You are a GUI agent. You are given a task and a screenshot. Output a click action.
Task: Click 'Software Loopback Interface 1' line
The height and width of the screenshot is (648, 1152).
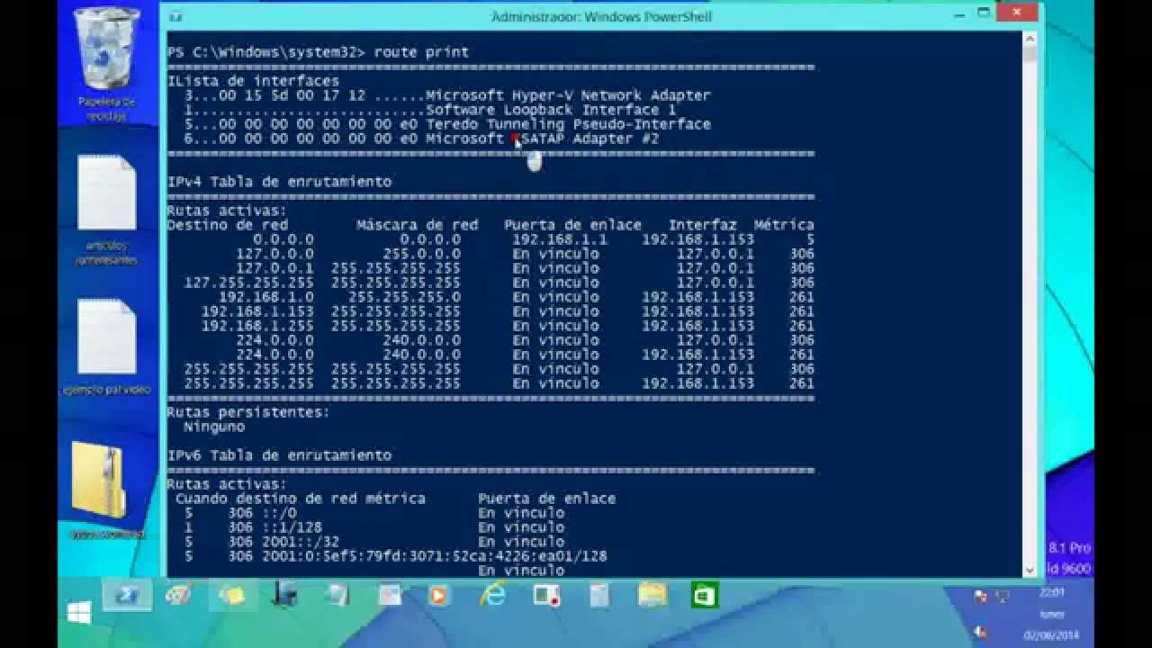[x=551, y=110]
